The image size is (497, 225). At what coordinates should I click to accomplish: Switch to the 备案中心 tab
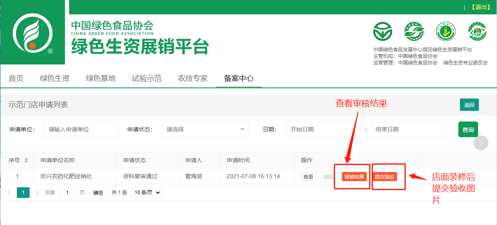(238, 78)
